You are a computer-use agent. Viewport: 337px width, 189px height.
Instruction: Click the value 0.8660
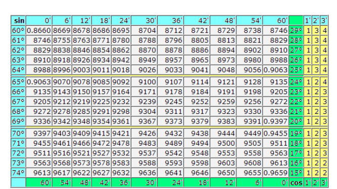(39, 30)
